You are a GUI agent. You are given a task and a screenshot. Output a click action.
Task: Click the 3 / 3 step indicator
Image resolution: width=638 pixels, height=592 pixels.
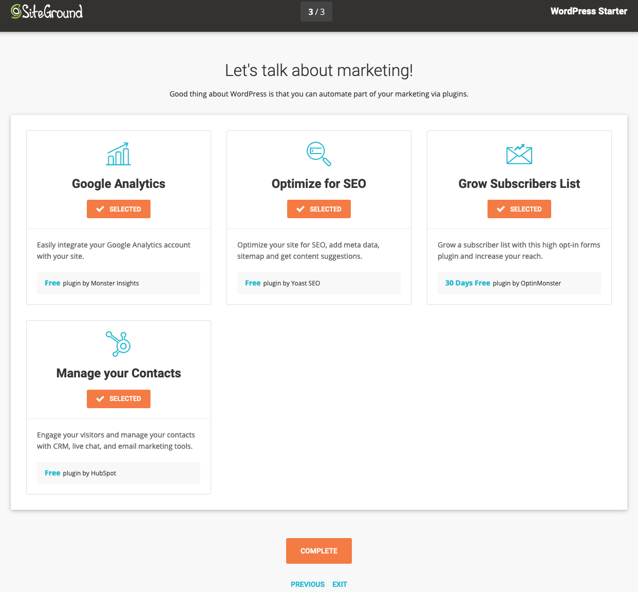point(316,12)
